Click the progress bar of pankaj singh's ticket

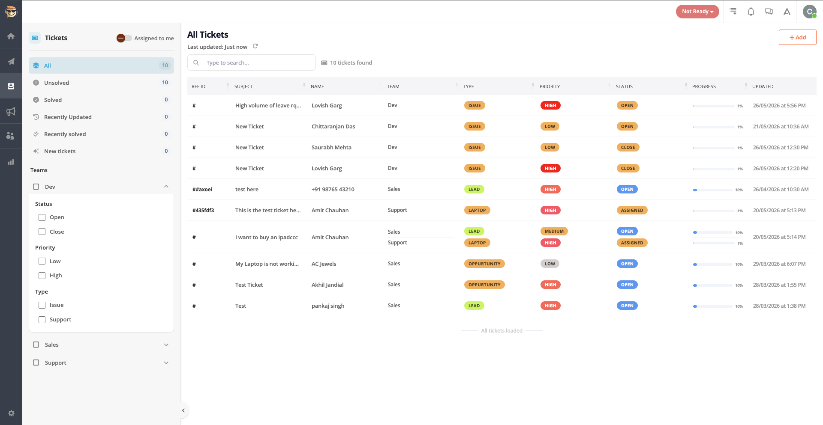[712, 306]
